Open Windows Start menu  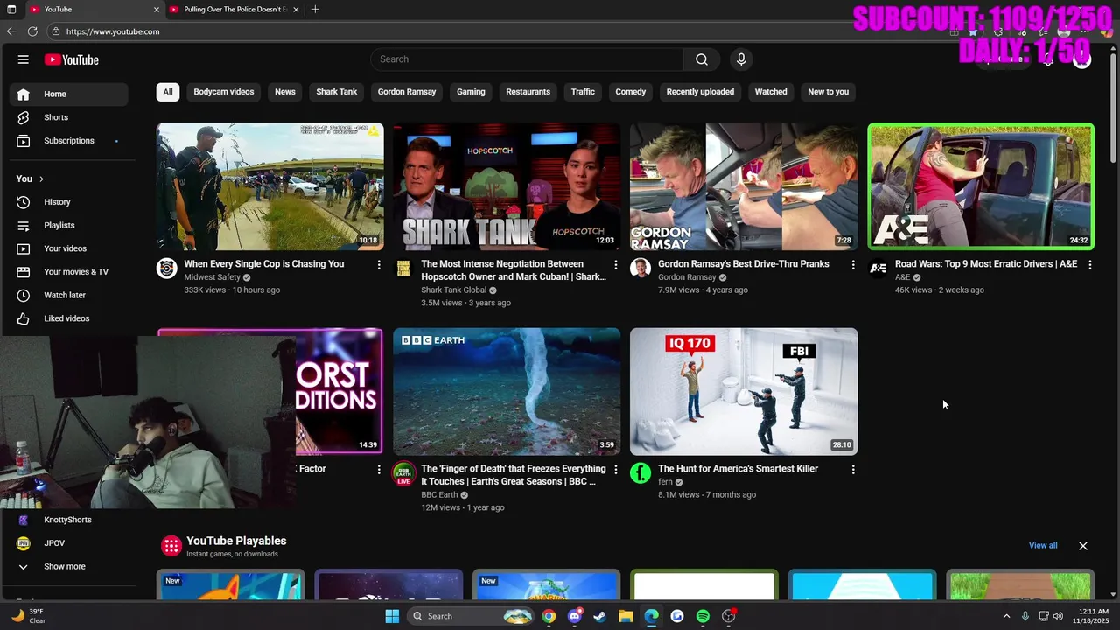(392, 616)
